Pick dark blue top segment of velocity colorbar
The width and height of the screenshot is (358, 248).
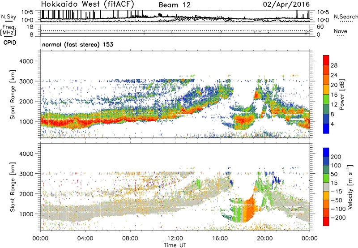pos(326,152)
